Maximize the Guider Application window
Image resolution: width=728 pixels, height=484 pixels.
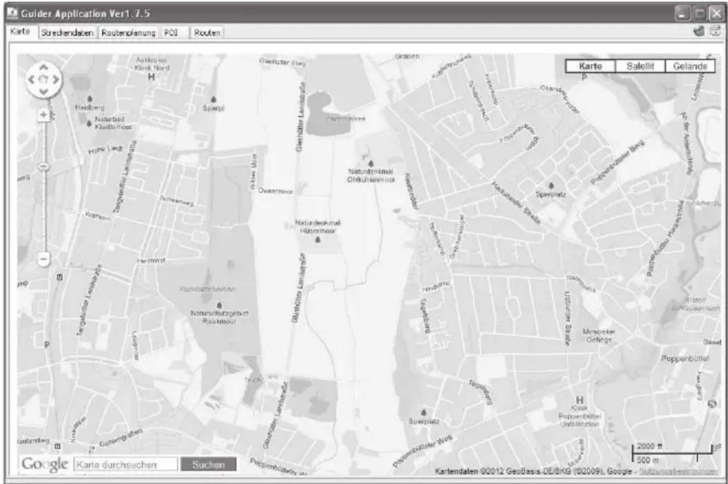point(699,14)
